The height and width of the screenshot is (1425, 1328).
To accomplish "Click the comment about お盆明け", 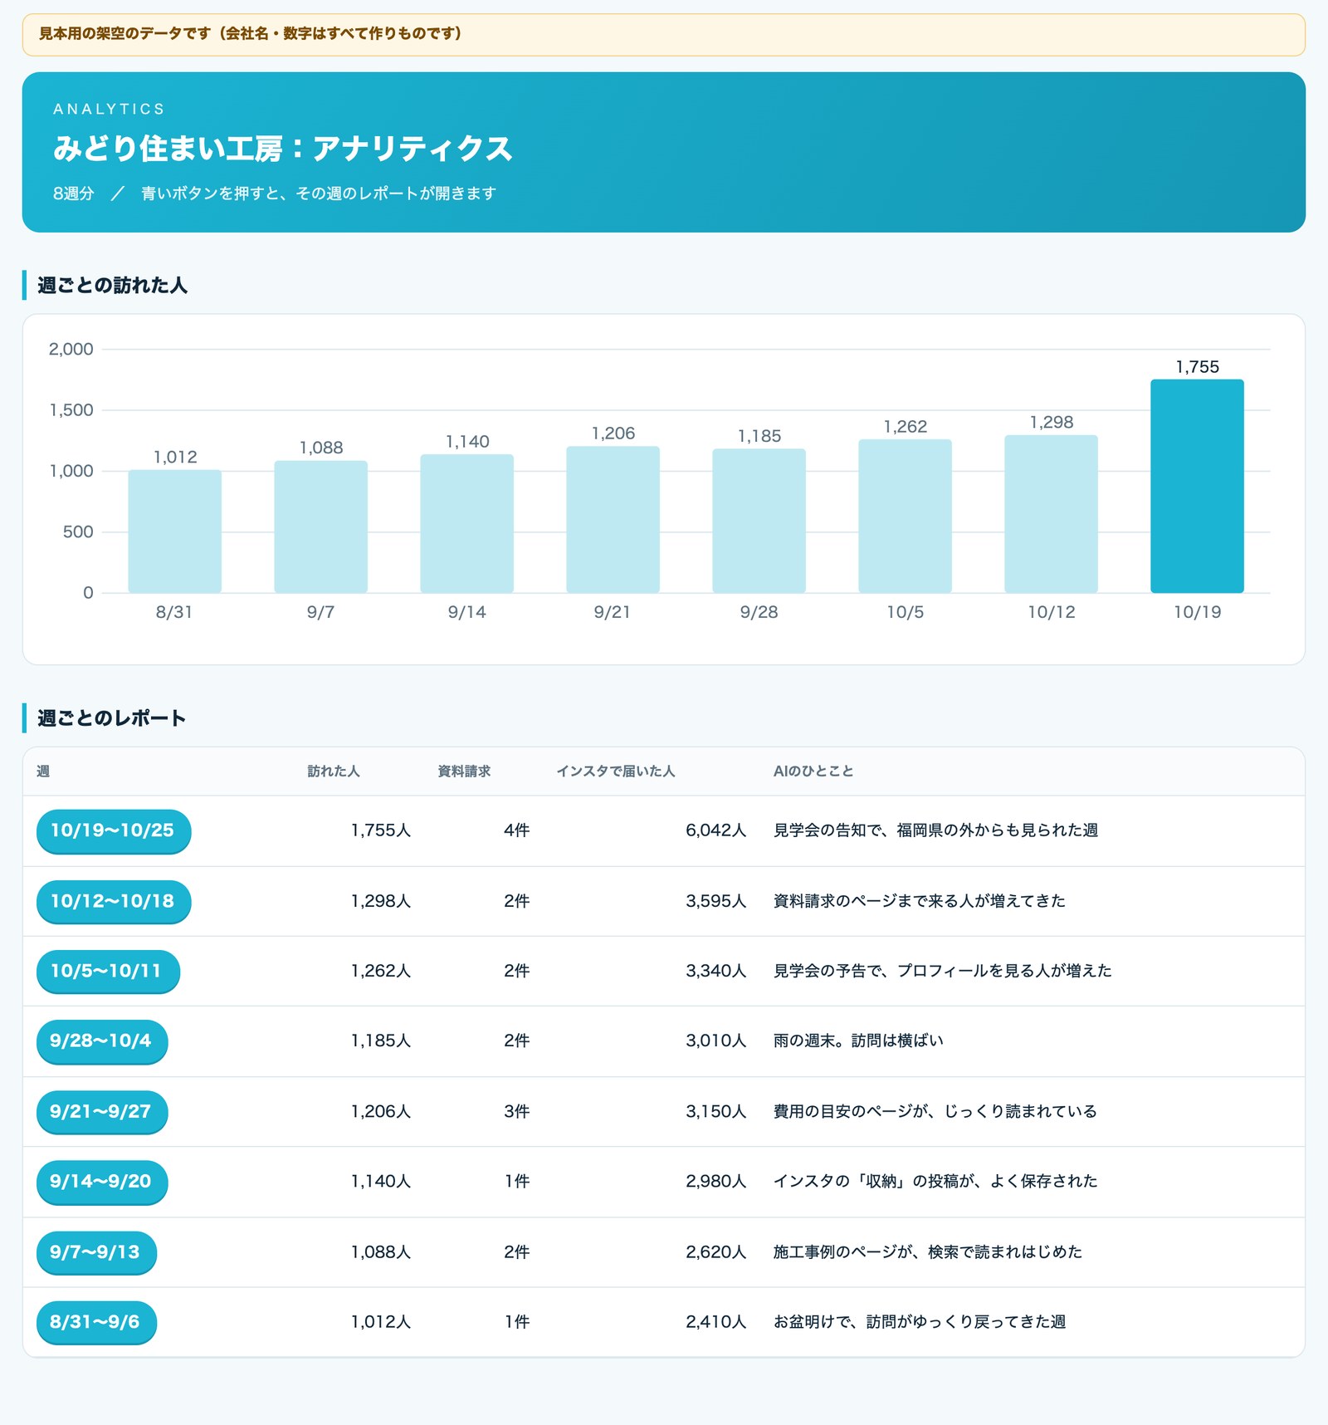I will [920, 1321].
